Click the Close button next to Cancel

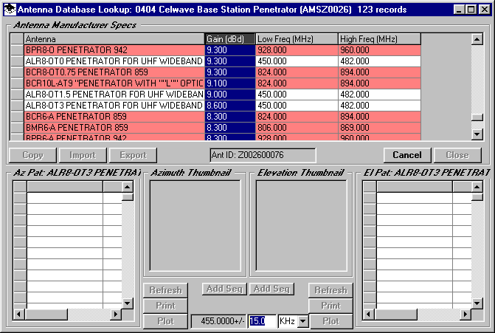tap(457, 155)
